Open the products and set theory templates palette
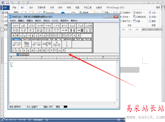This screenshot has width=165, height=122. (x=73, y=30)
